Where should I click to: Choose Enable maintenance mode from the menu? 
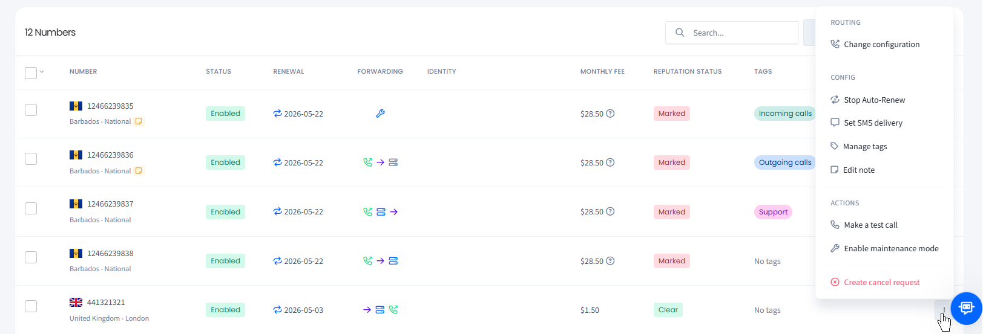pyautogui.click(x=884, y=248)
